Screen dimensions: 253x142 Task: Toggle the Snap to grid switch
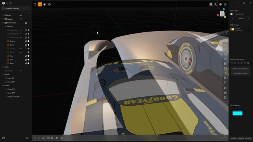click(232, 14)
